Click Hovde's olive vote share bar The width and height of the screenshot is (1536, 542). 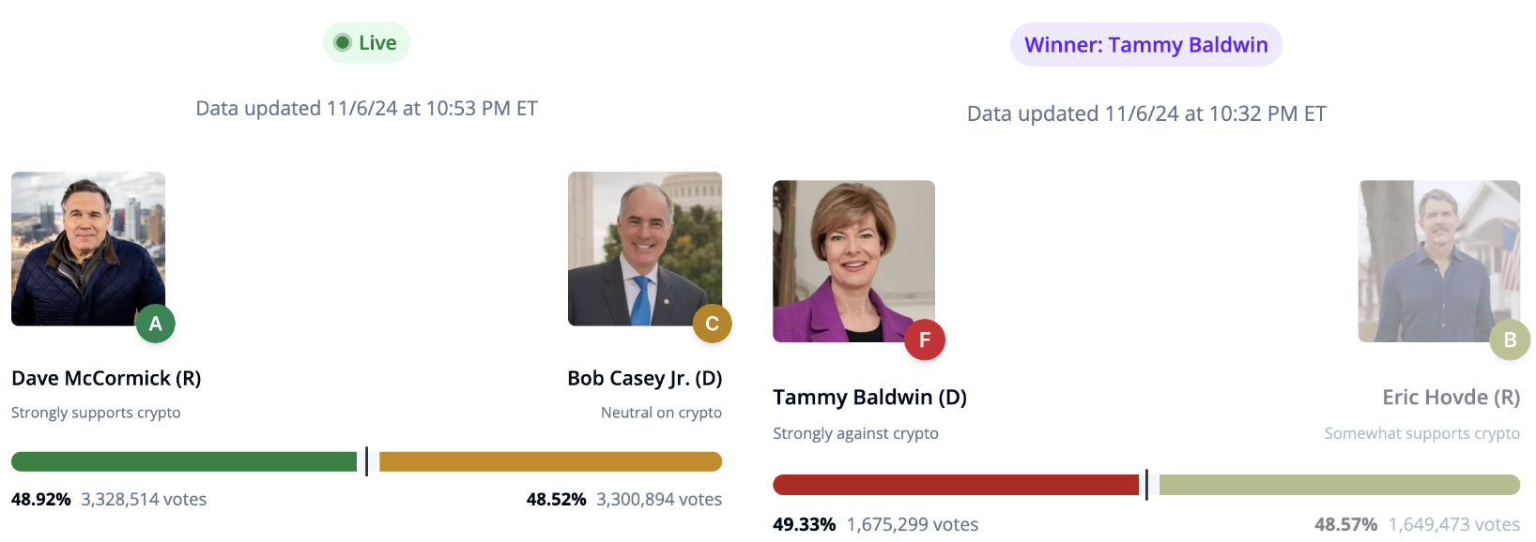coord(1339,485)
